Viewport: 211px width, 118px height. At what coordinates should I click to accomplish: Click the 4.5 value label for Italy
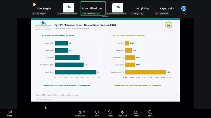click(x=81, y=58)
